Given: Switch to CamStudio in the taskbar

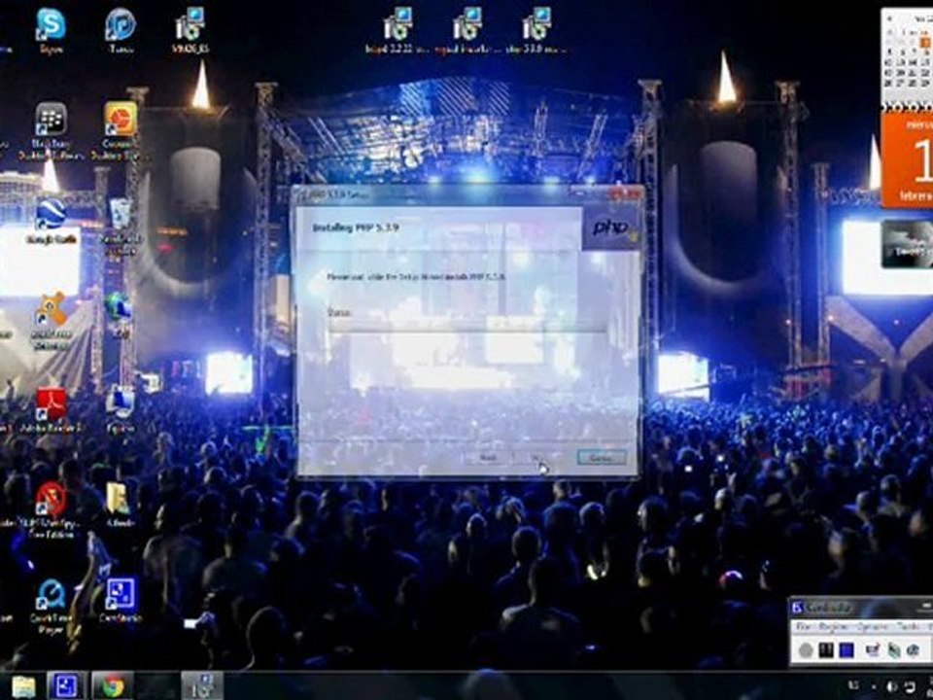Looking at the screenshot, I should 67,685.
